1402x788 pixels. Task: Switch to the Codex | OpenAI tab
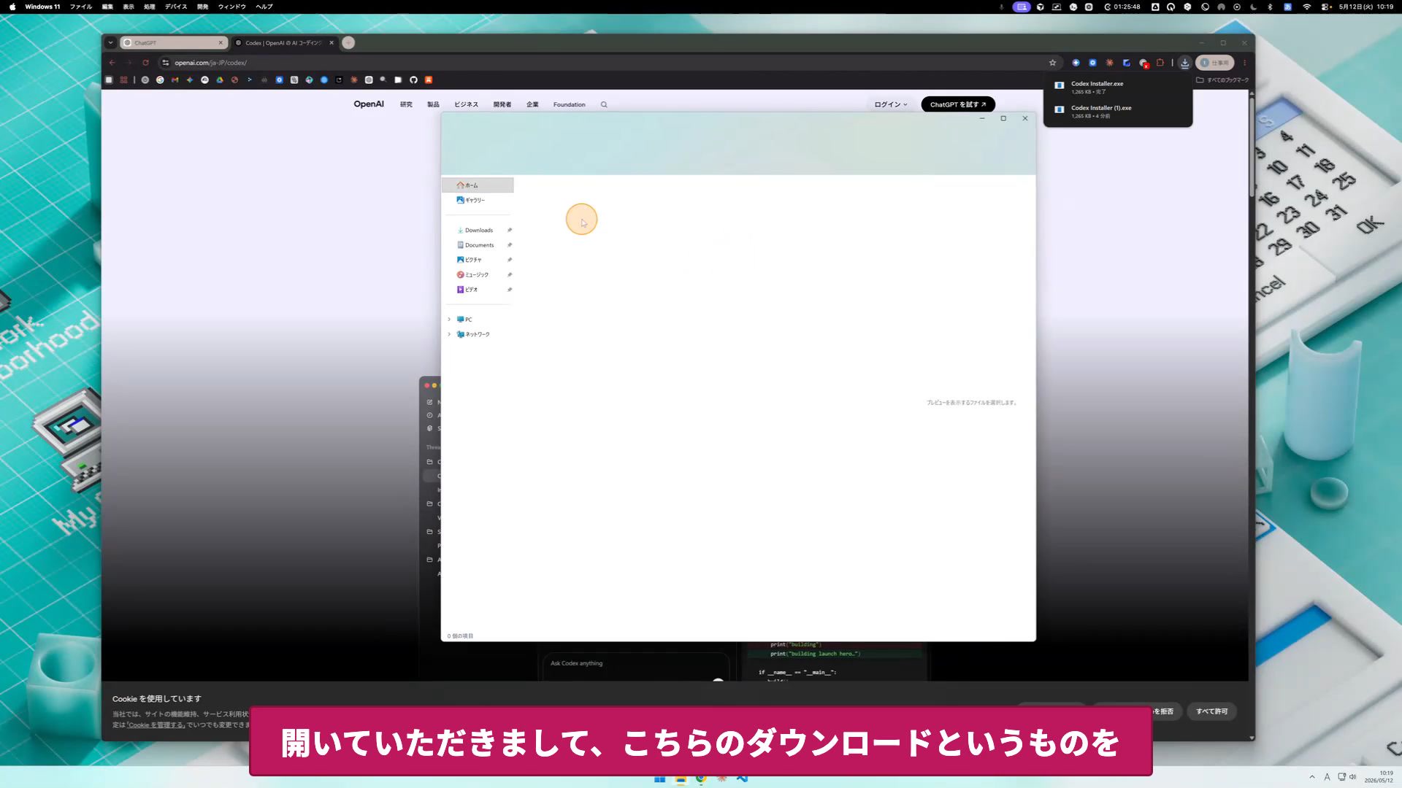tap(285, 42)
